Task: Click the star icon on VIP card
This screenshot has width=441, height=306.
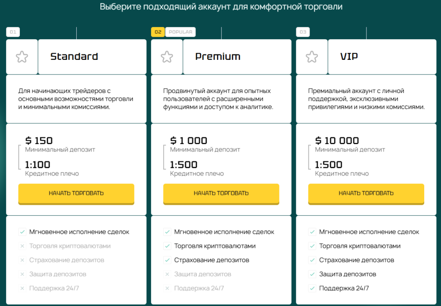Action: coord(312,57)
